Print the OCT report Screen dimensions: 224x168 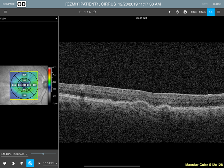pyautogui.click(x=185, y=12)
